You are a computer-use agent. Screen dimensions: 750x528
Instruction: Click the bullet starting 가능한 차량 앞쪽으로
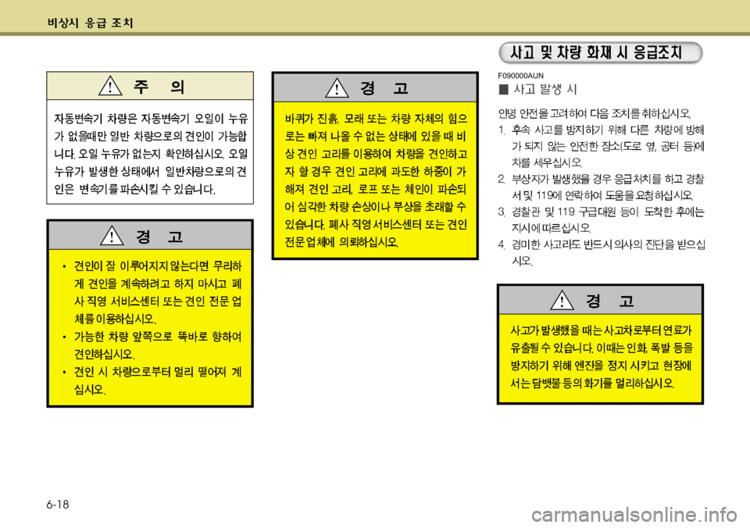[x=152, y=345]
